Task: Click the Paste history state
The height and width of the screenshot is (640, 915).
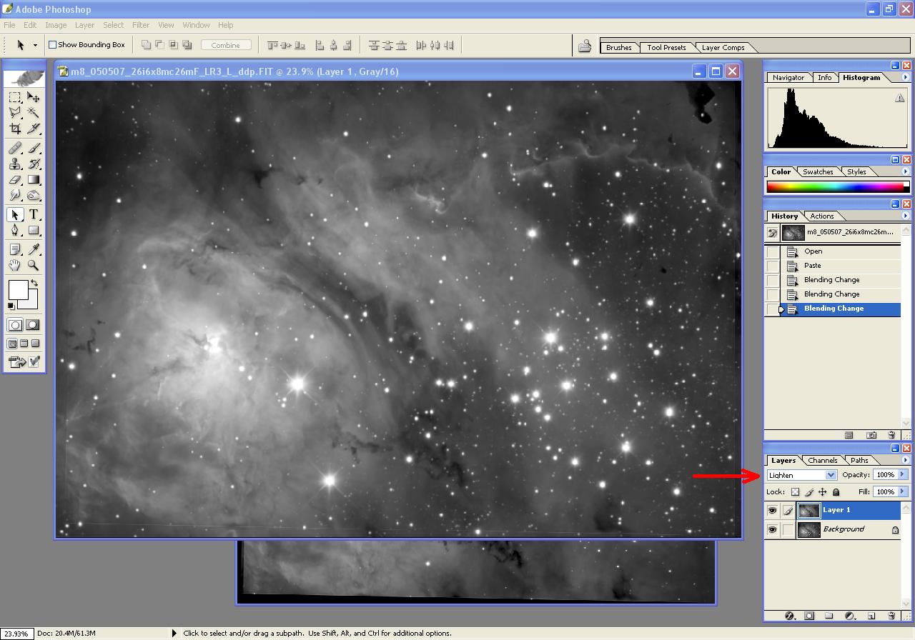Action: click(813, 266)
